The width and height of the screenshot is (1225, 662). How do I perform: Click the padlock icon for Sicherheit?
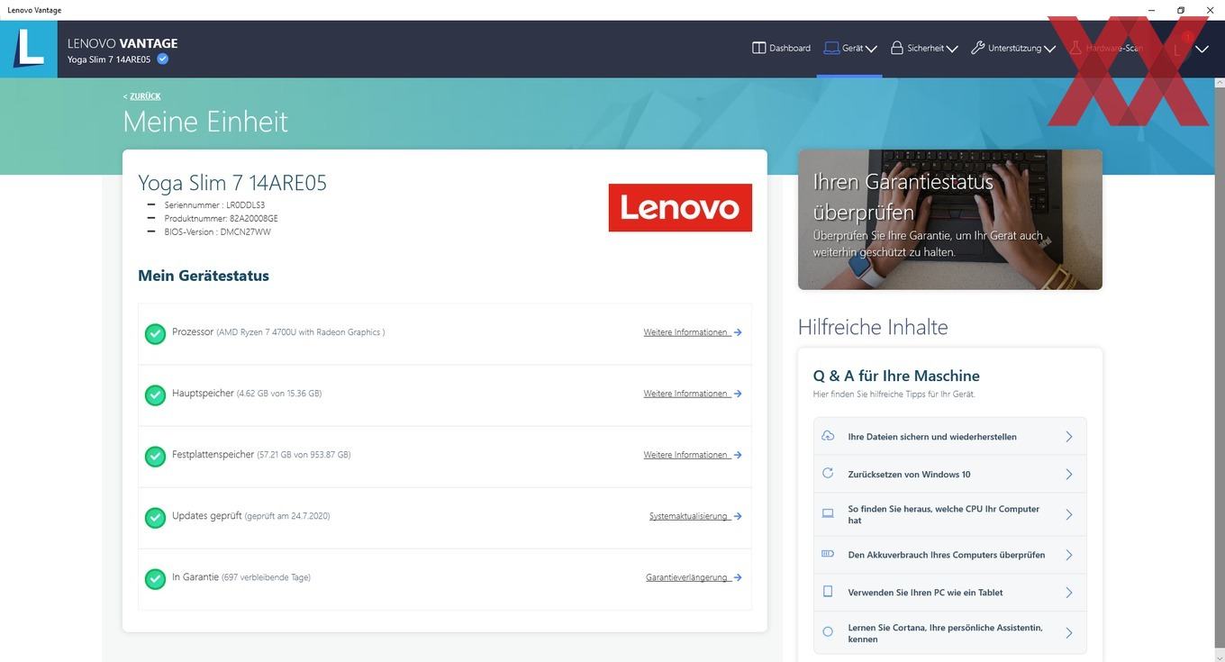[897, 49]
